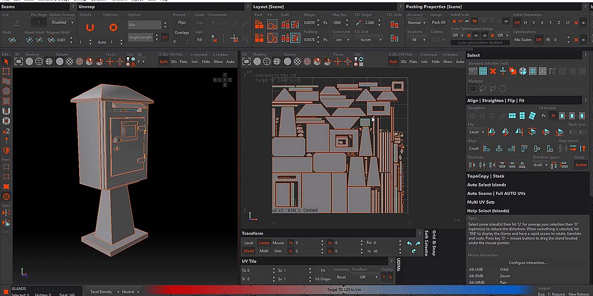Viewport: 593px width, 296px height.
Task: Click the Pack All button
Action: click(438, 23)
